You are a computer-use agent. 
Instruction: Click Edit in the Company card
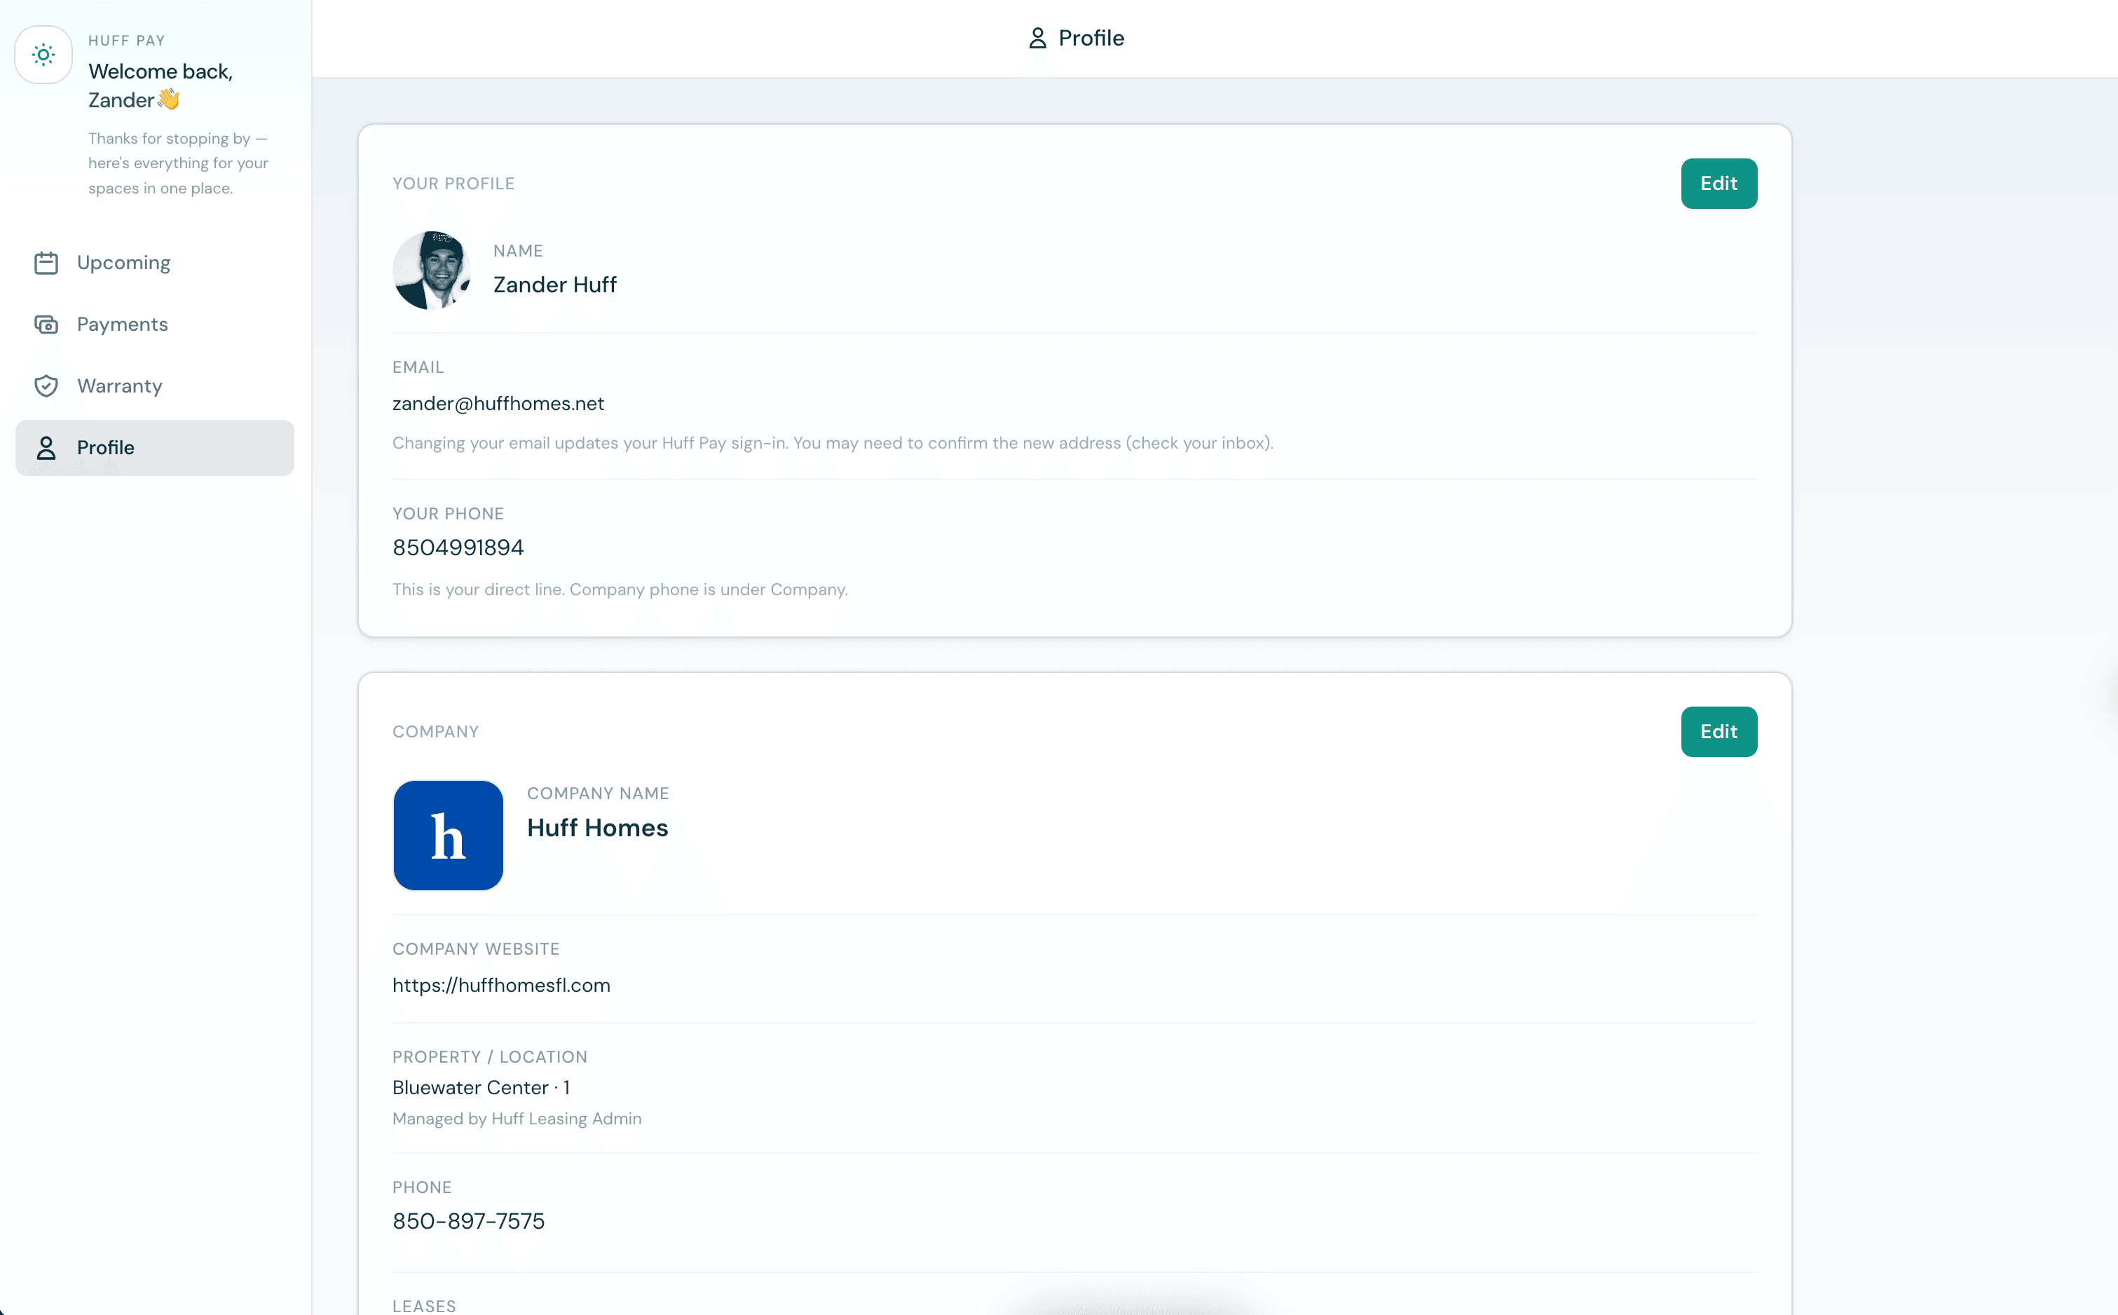pos(1719,731)
